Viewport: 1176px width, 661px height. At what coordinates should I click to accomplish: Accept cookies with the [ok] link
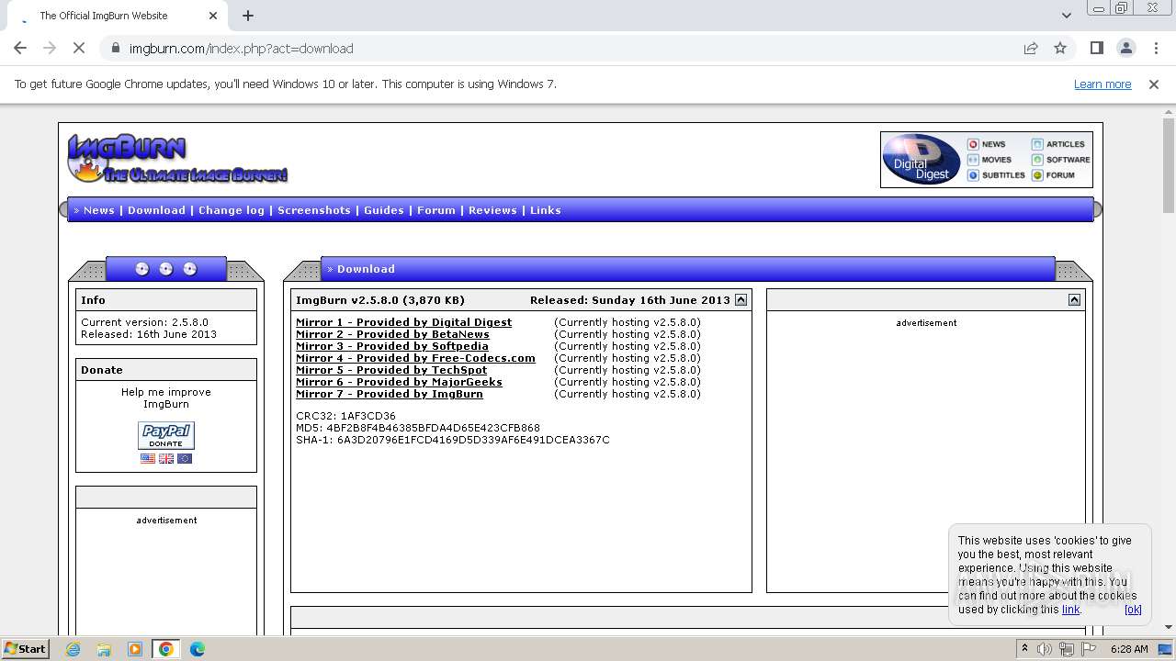pos(1133,609)
